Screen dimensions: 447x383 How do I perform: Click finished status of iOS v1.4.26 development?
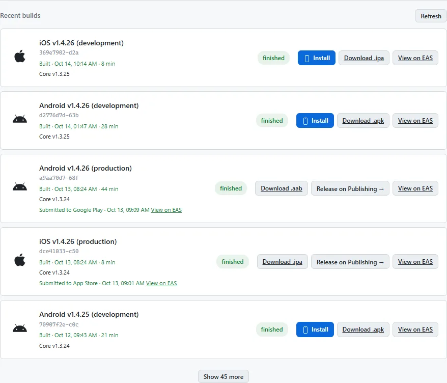coord(273,58)
